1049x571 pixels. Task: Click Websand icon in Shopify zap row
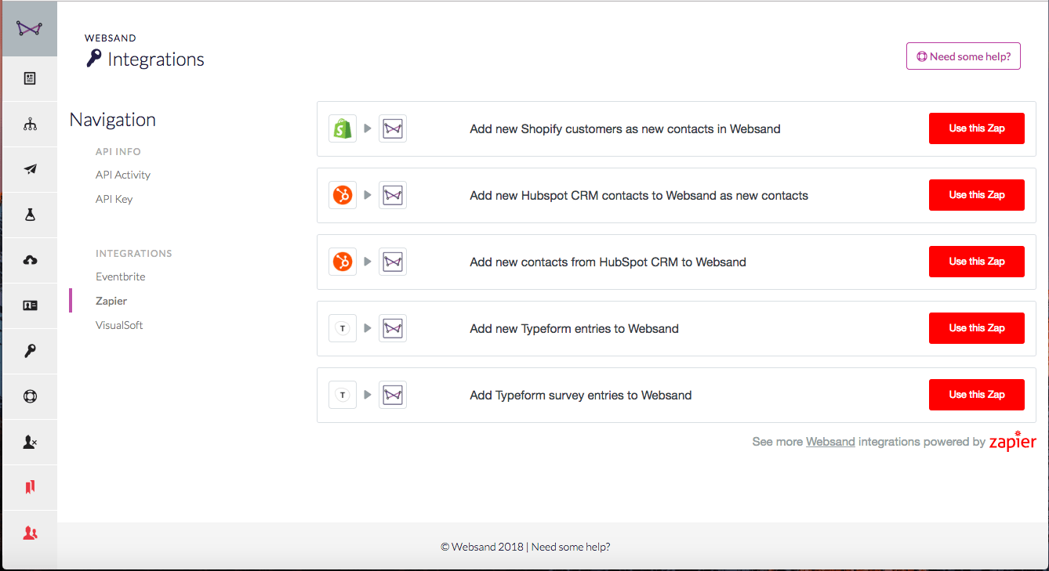coord(393,128)
